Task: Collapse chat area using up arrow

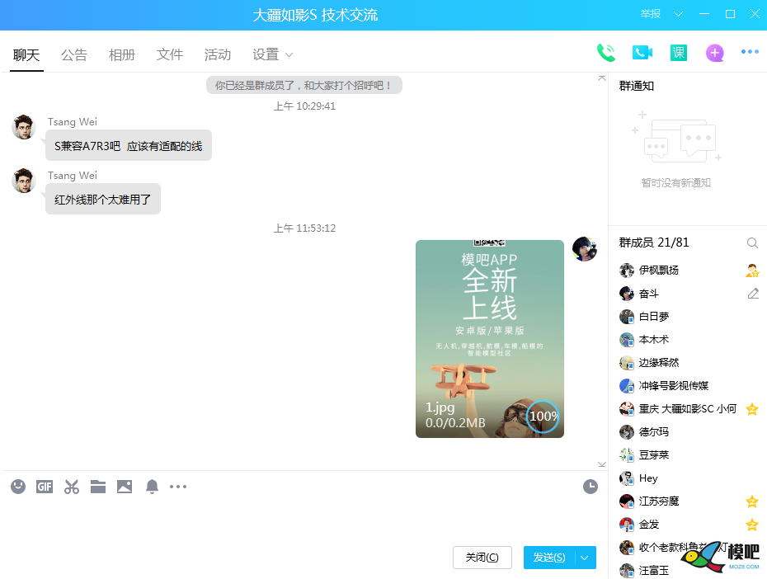Action: click(602, 78)
